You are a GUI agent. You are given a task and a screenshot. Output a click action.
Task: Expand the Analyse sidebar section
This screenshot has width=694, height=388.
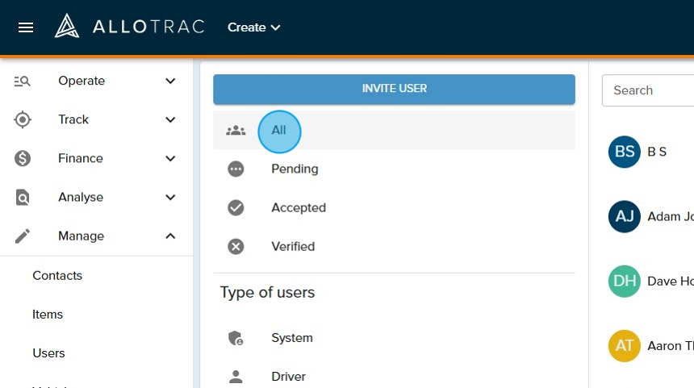(x=170, y=198)
